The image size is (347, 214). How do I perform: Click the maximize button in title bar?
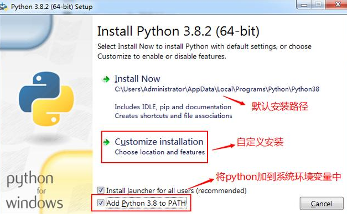(x=318, y=5)
